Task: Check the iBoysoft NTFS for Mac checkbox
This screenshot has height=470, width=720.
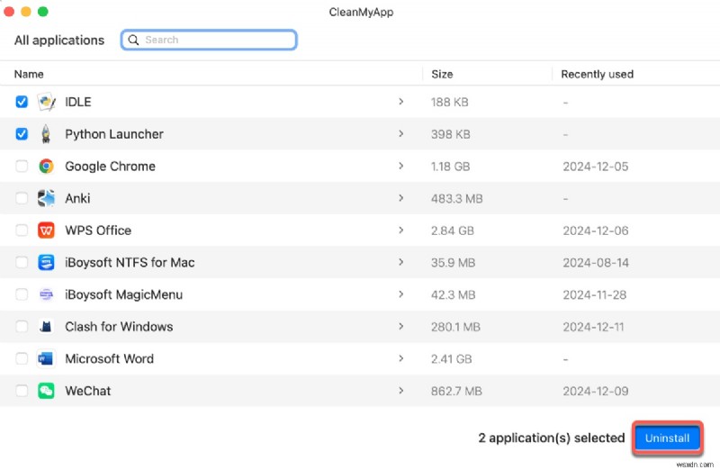Action: 22,262
